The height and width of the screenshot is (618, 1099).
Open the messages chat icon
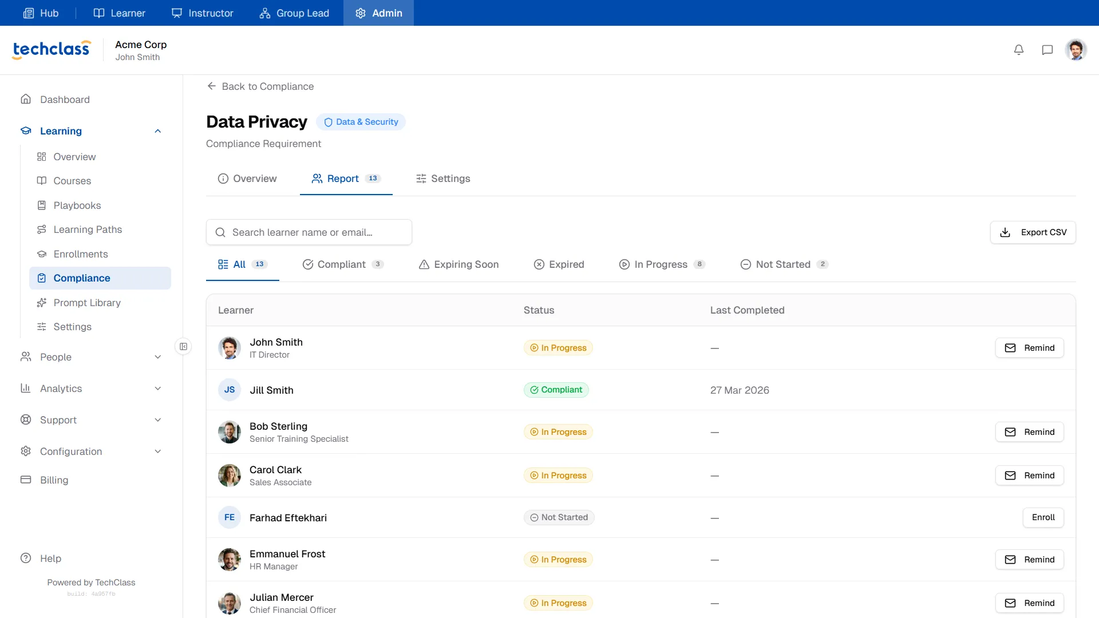[x=1047, y=50]
